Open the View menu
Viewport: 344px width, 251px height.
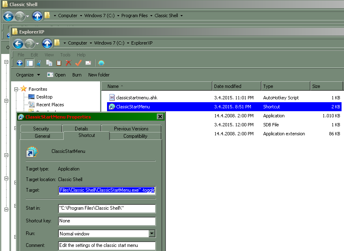[x=49, y=55]
